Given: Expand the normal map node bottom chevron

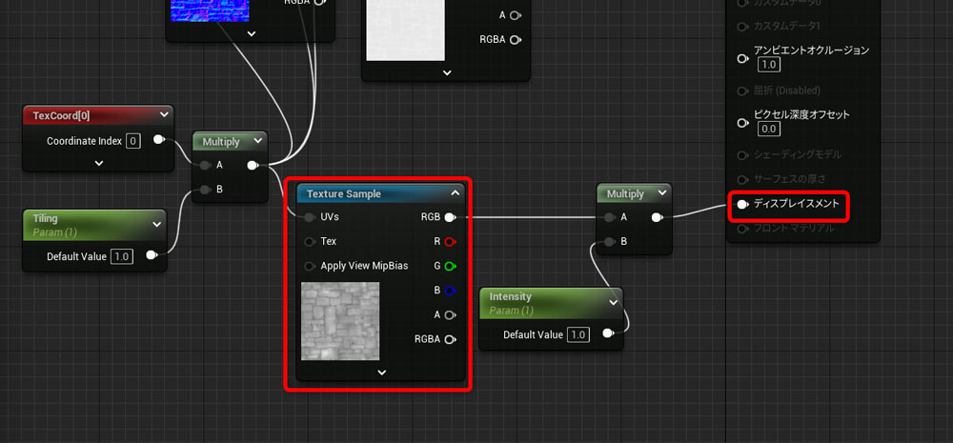Looking at the screenshot, I should (251, 33).
